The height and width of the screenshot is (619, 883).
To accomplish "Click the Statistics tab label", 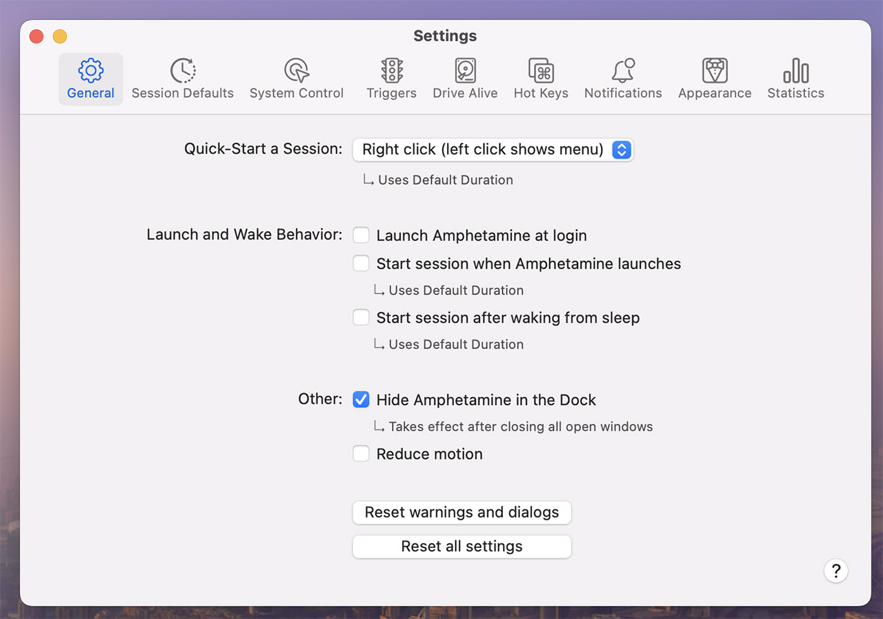I will pyautogui.click(x=795, y=93).
